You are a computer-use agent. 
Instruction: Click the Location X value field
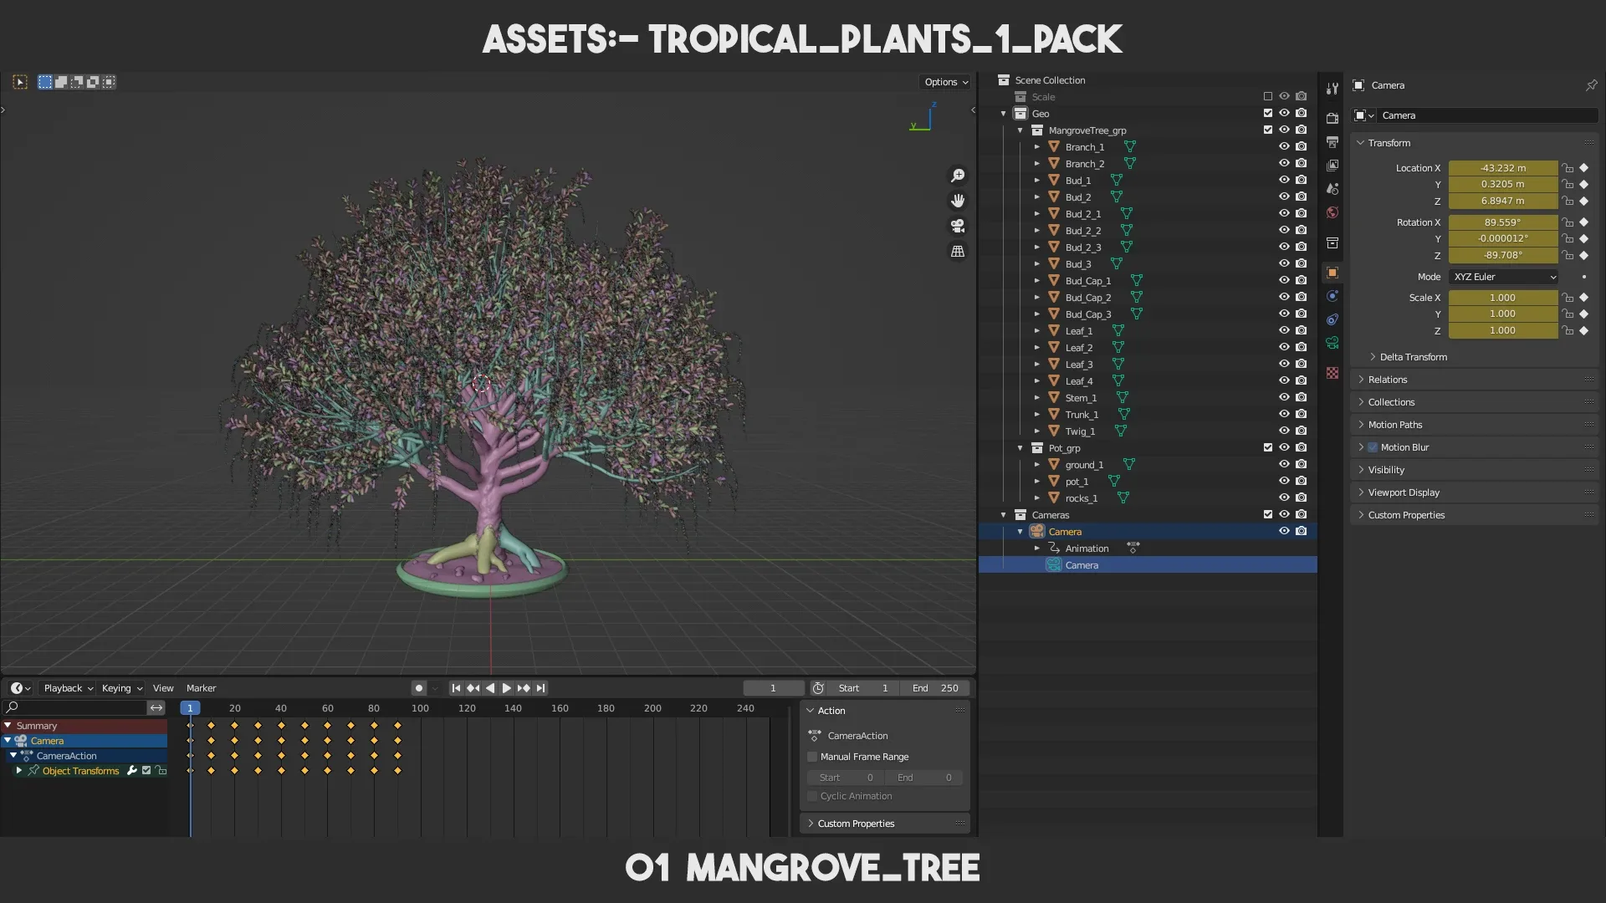click(1503, 168)
